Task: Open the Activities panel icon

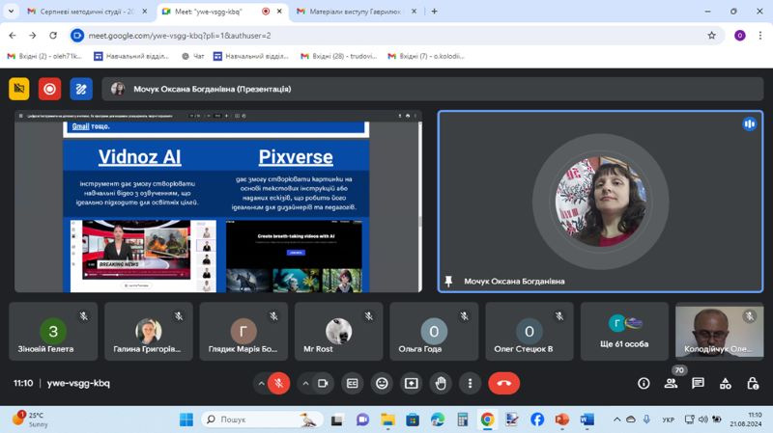Action: [726, 383]
